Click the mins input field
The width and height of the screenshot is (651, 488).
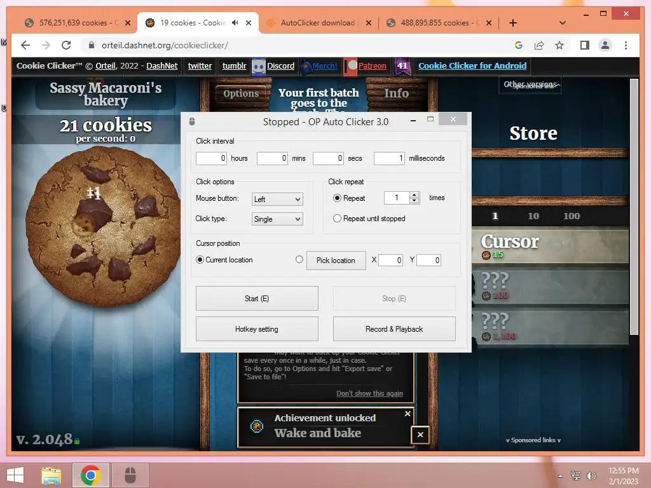[x=272, y=158]
